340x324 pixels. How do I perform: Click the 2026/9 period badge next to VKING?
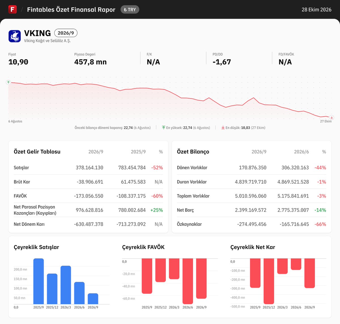click(x=66, y=33)
